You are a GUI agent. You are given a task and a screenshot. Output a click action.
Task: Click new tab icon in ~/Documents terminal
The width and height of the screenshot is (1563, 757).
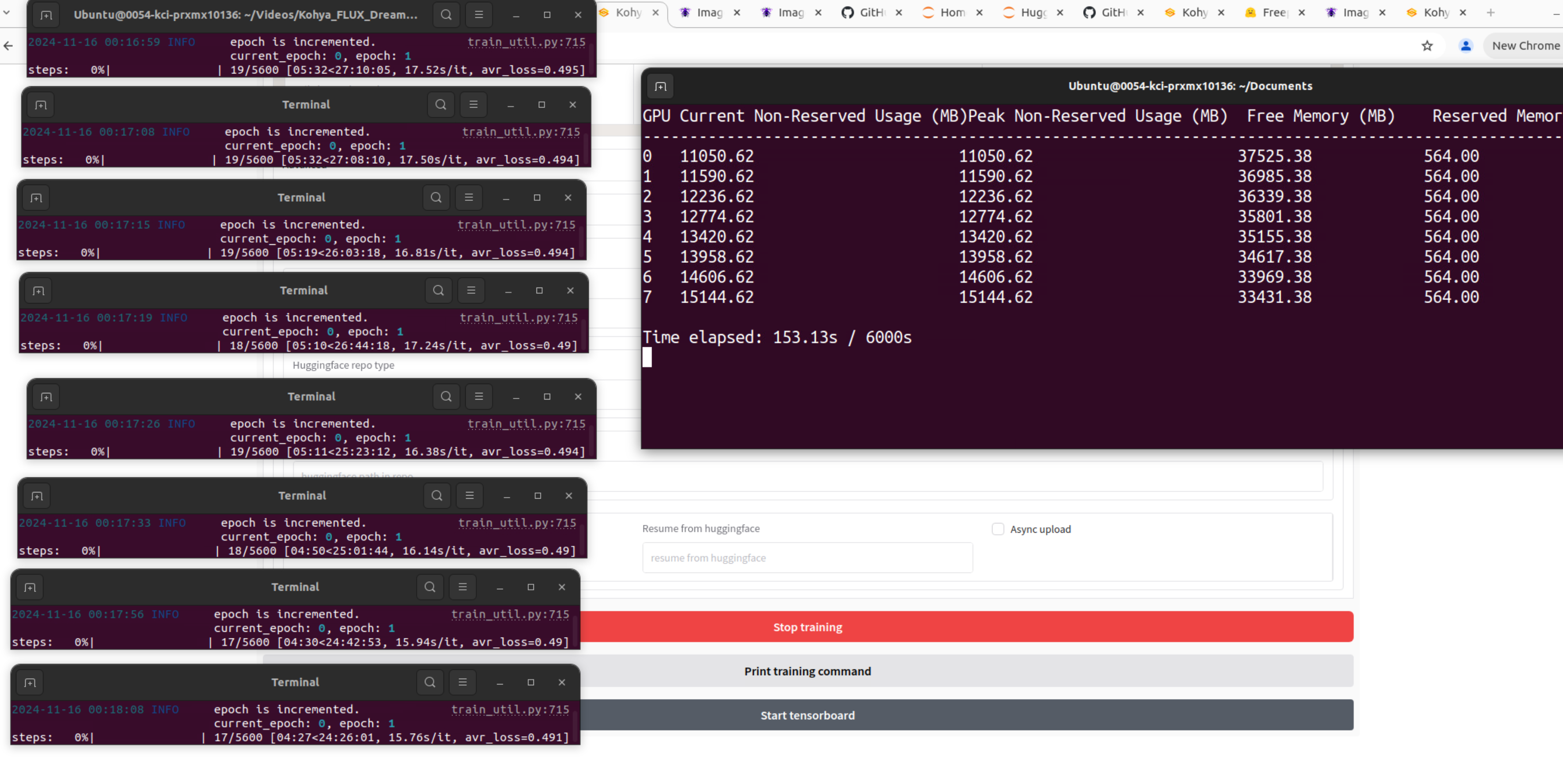coord(661,86)
